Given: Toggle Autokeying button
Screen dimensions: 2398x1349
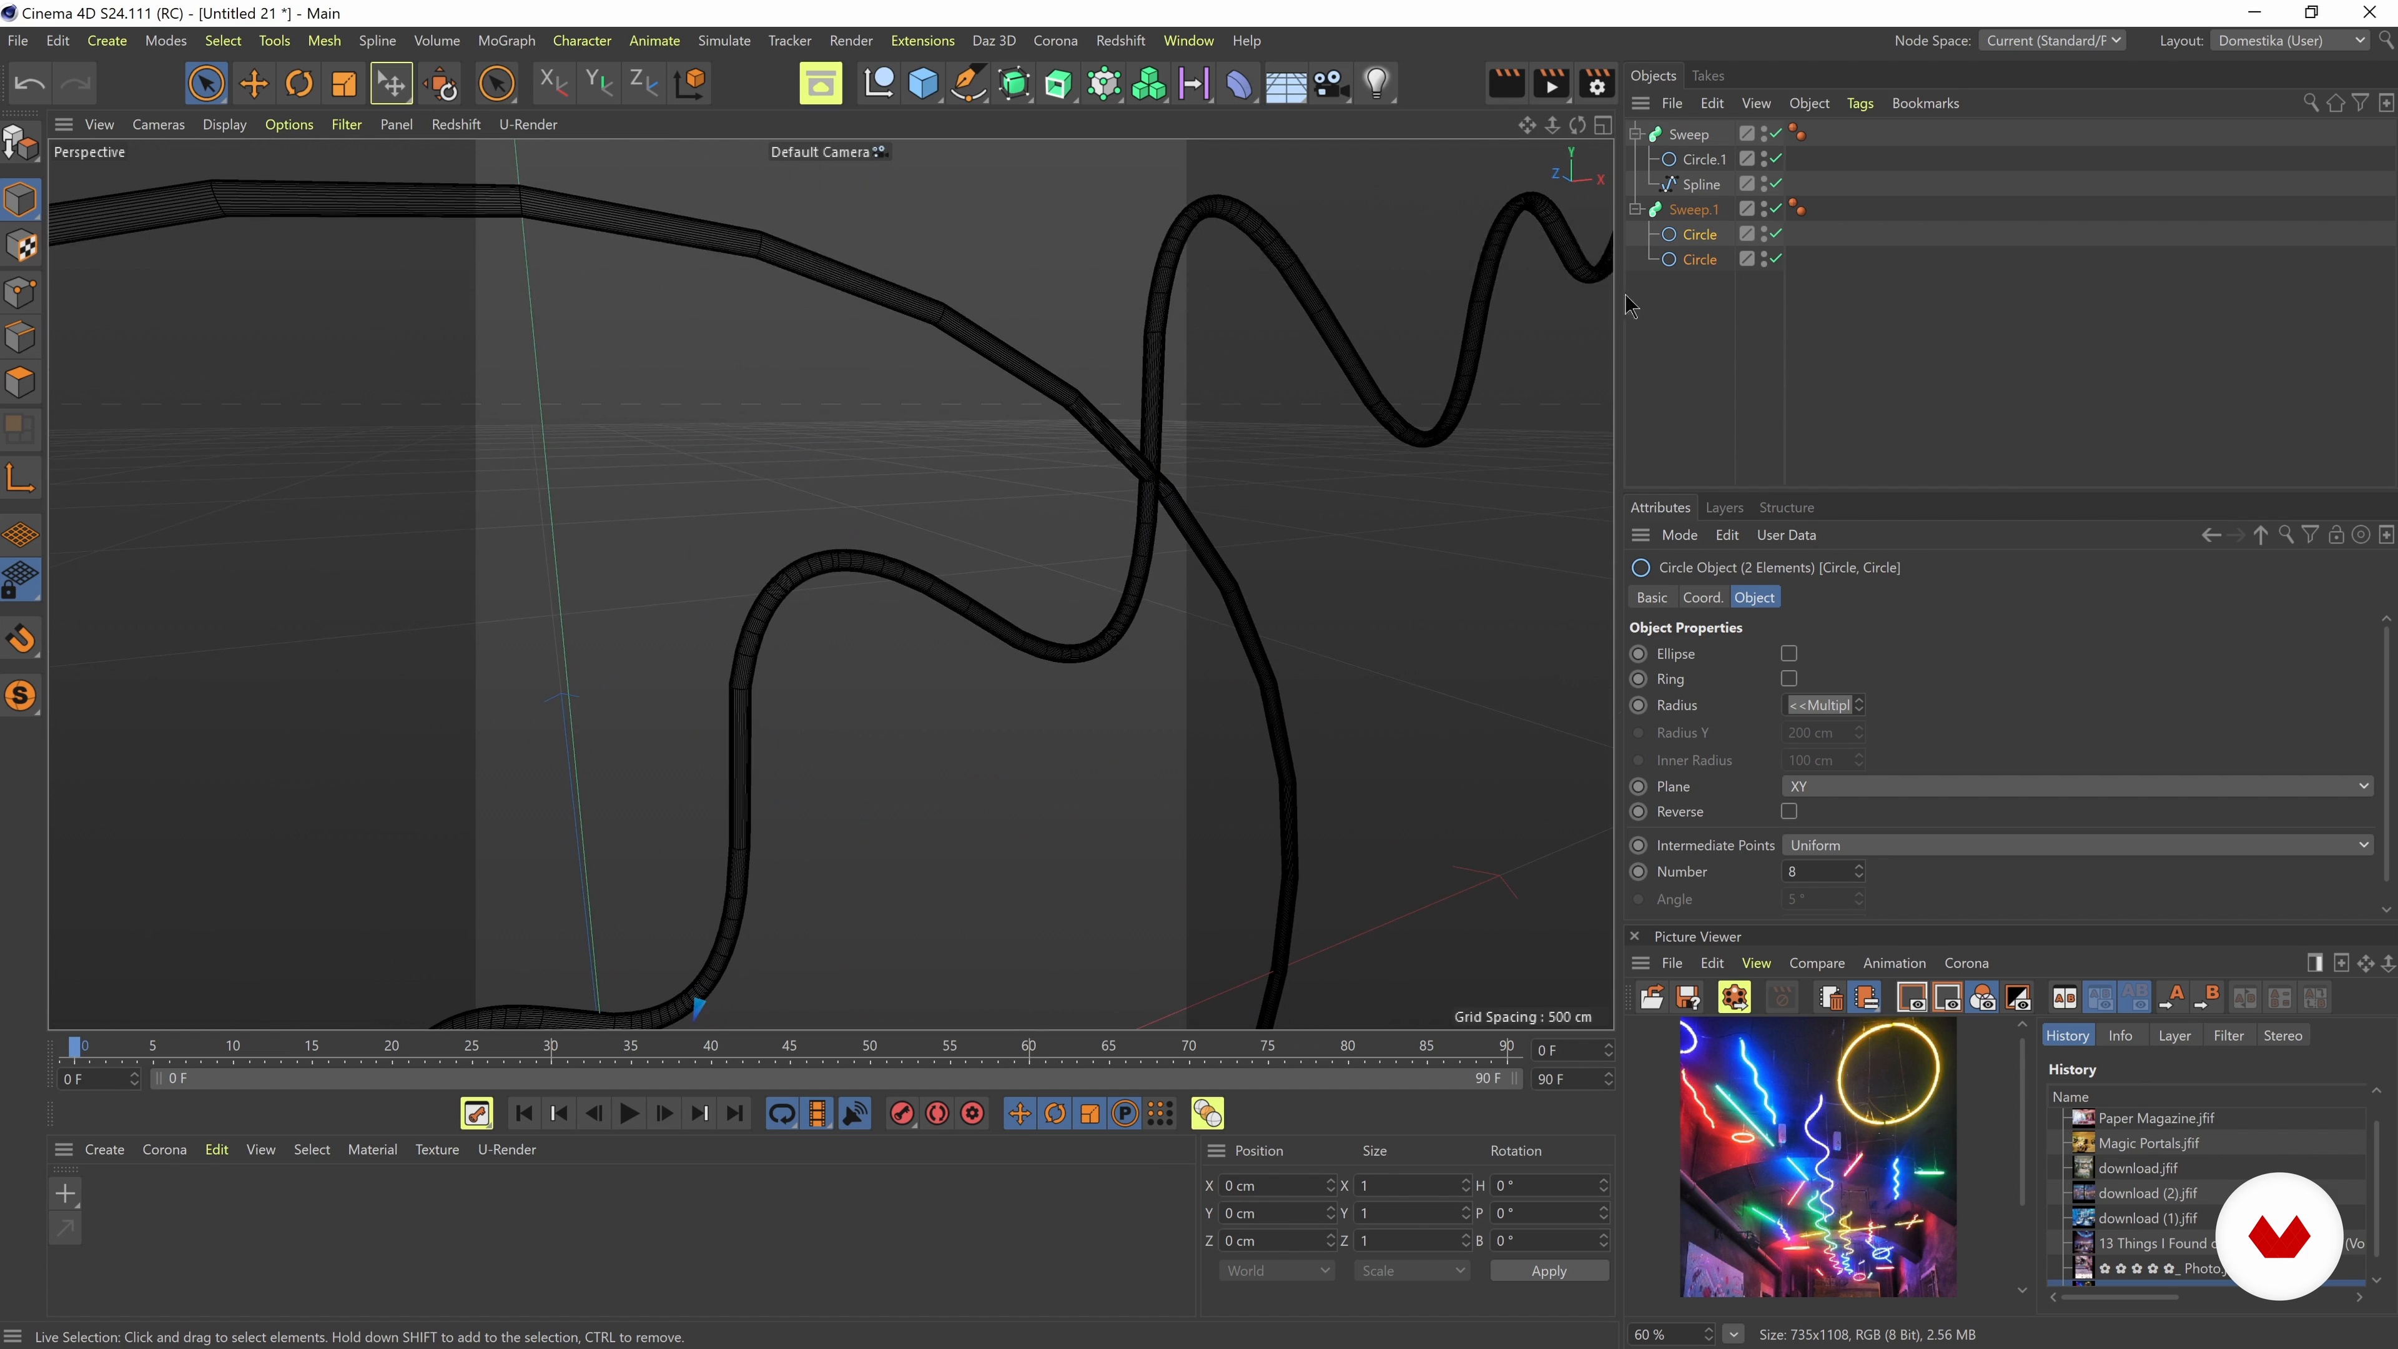Looking at the screenshot, I should [x=937, y=1114].
